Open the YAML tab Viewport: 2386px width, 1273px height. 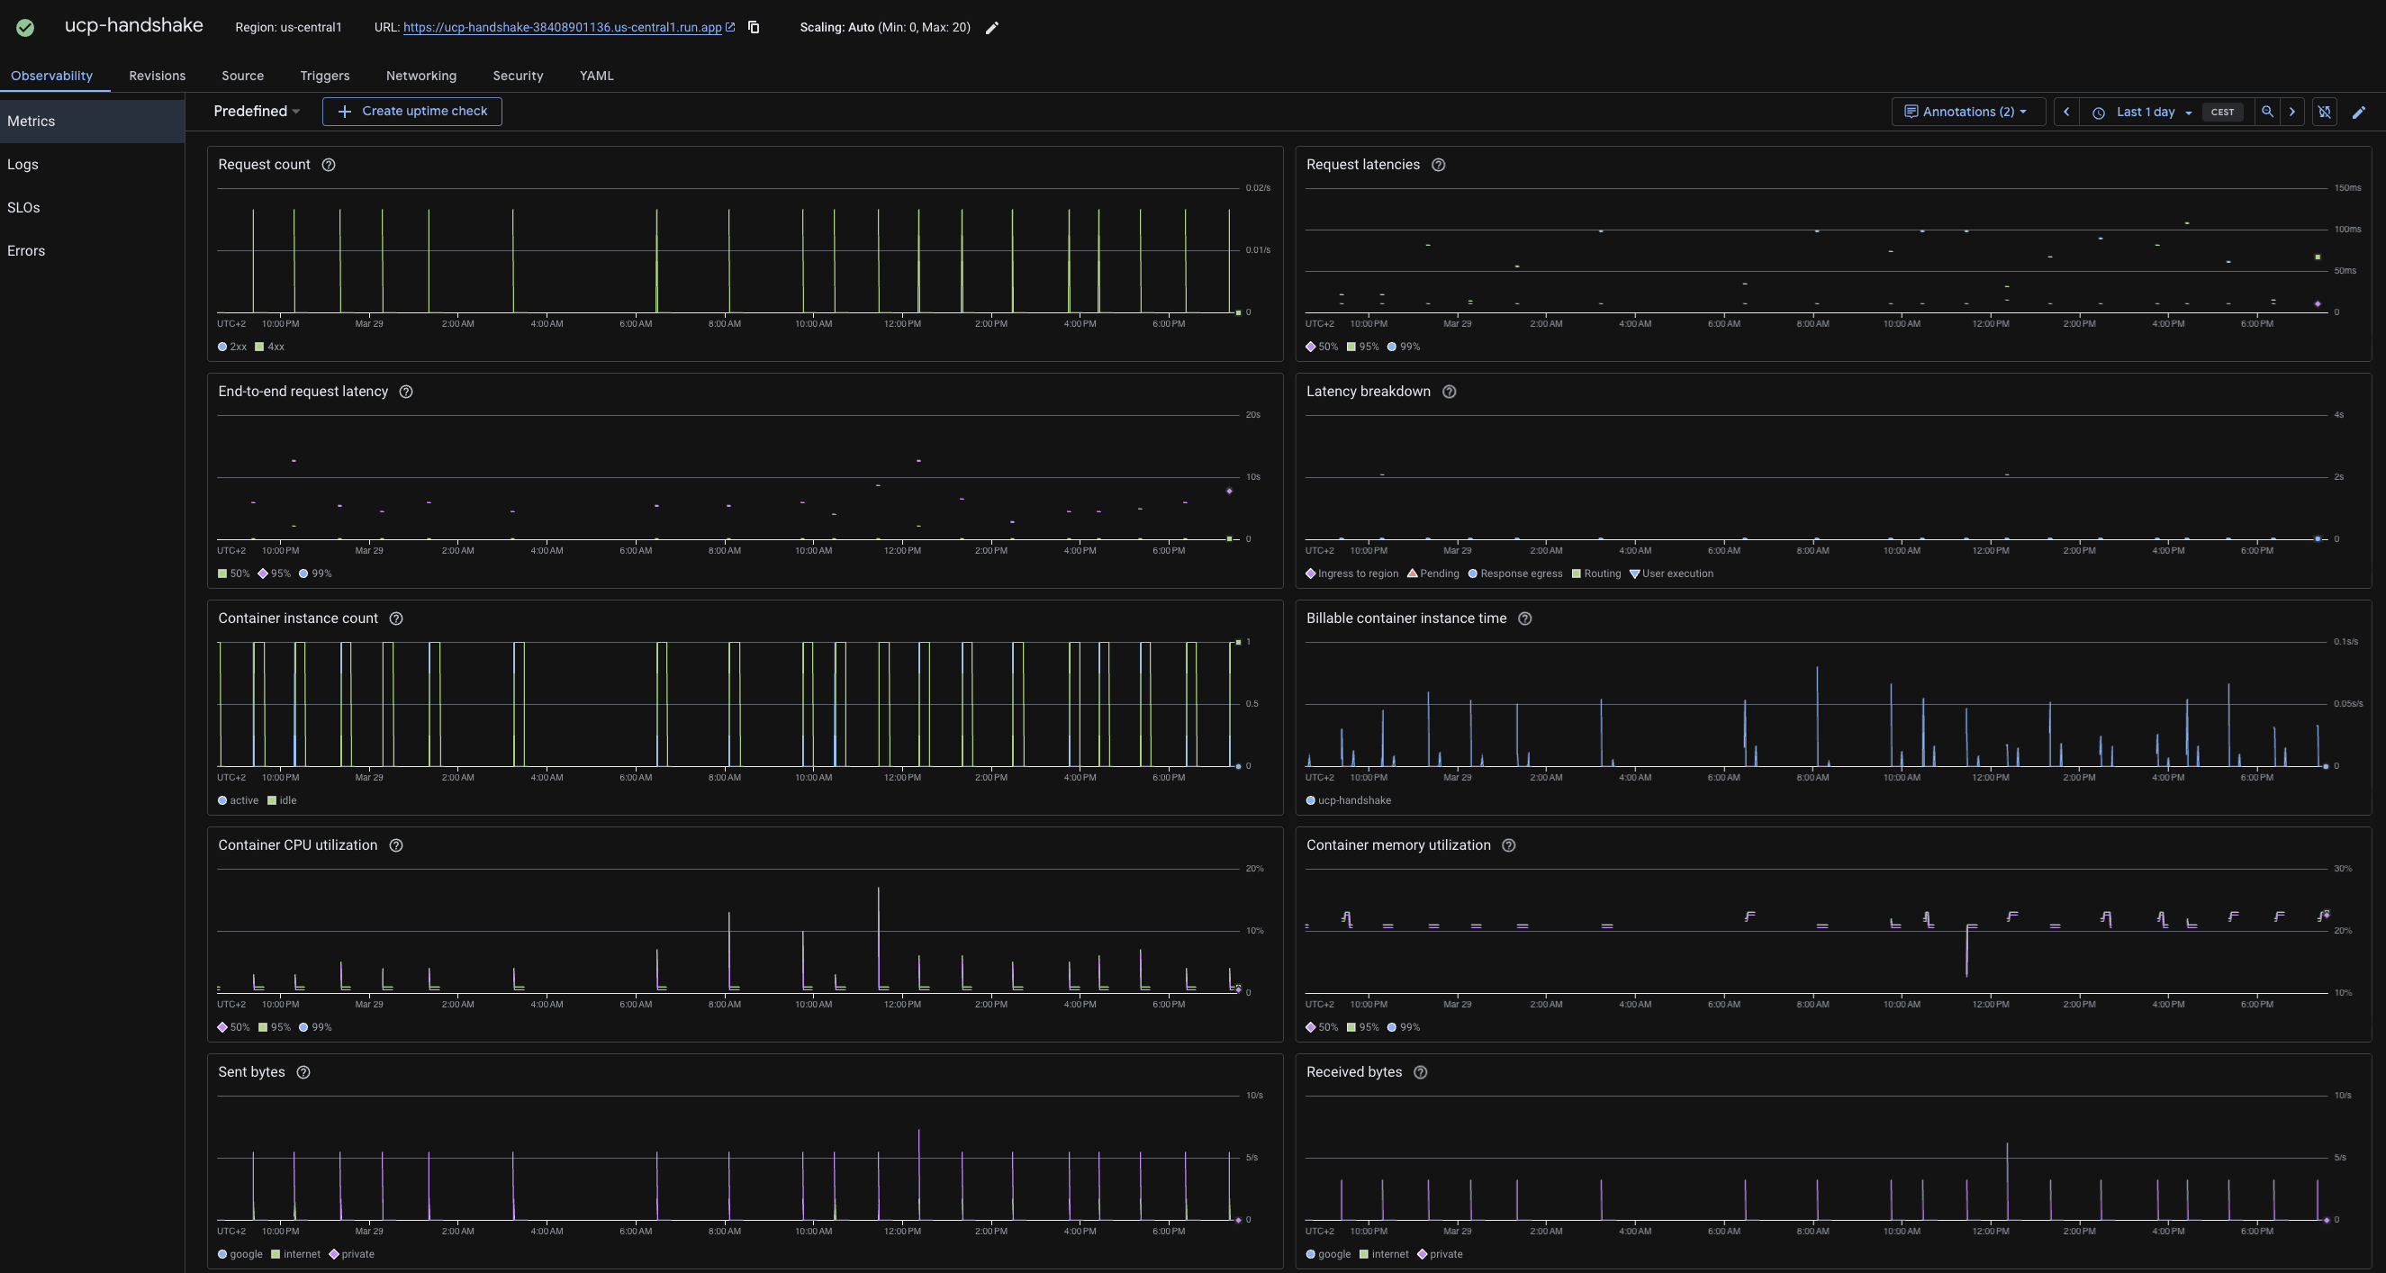(x=595, y=76)
